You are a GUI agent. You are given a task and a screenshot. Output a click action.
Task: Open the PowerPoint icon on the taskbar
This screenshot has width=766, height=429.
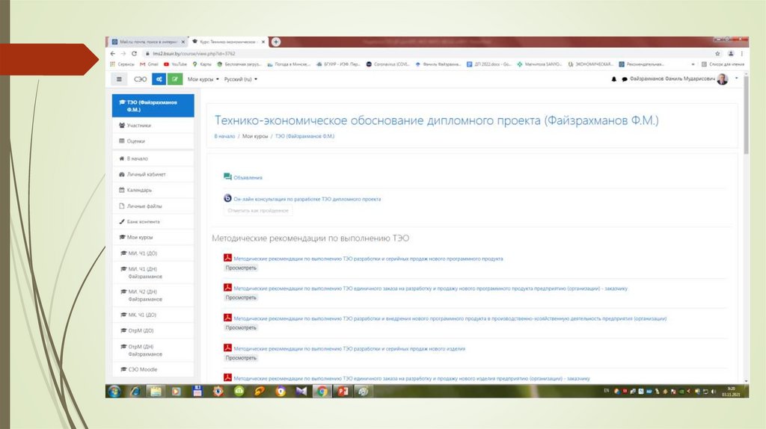click(x=343, y=392)
